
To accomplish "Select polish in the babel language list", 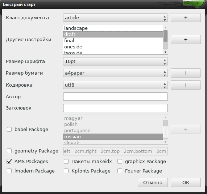I will (x=113, y=124).
